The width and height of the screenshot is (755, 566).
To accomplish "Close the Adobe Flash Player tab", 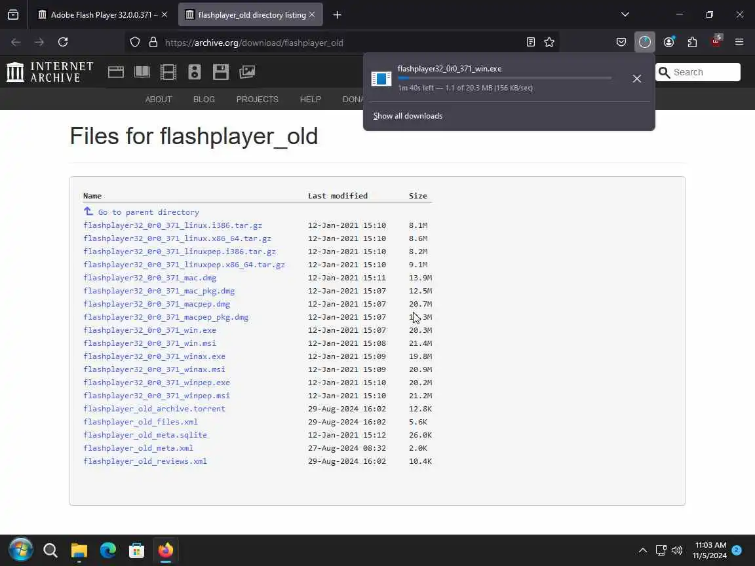I will [x=165, y=14].
